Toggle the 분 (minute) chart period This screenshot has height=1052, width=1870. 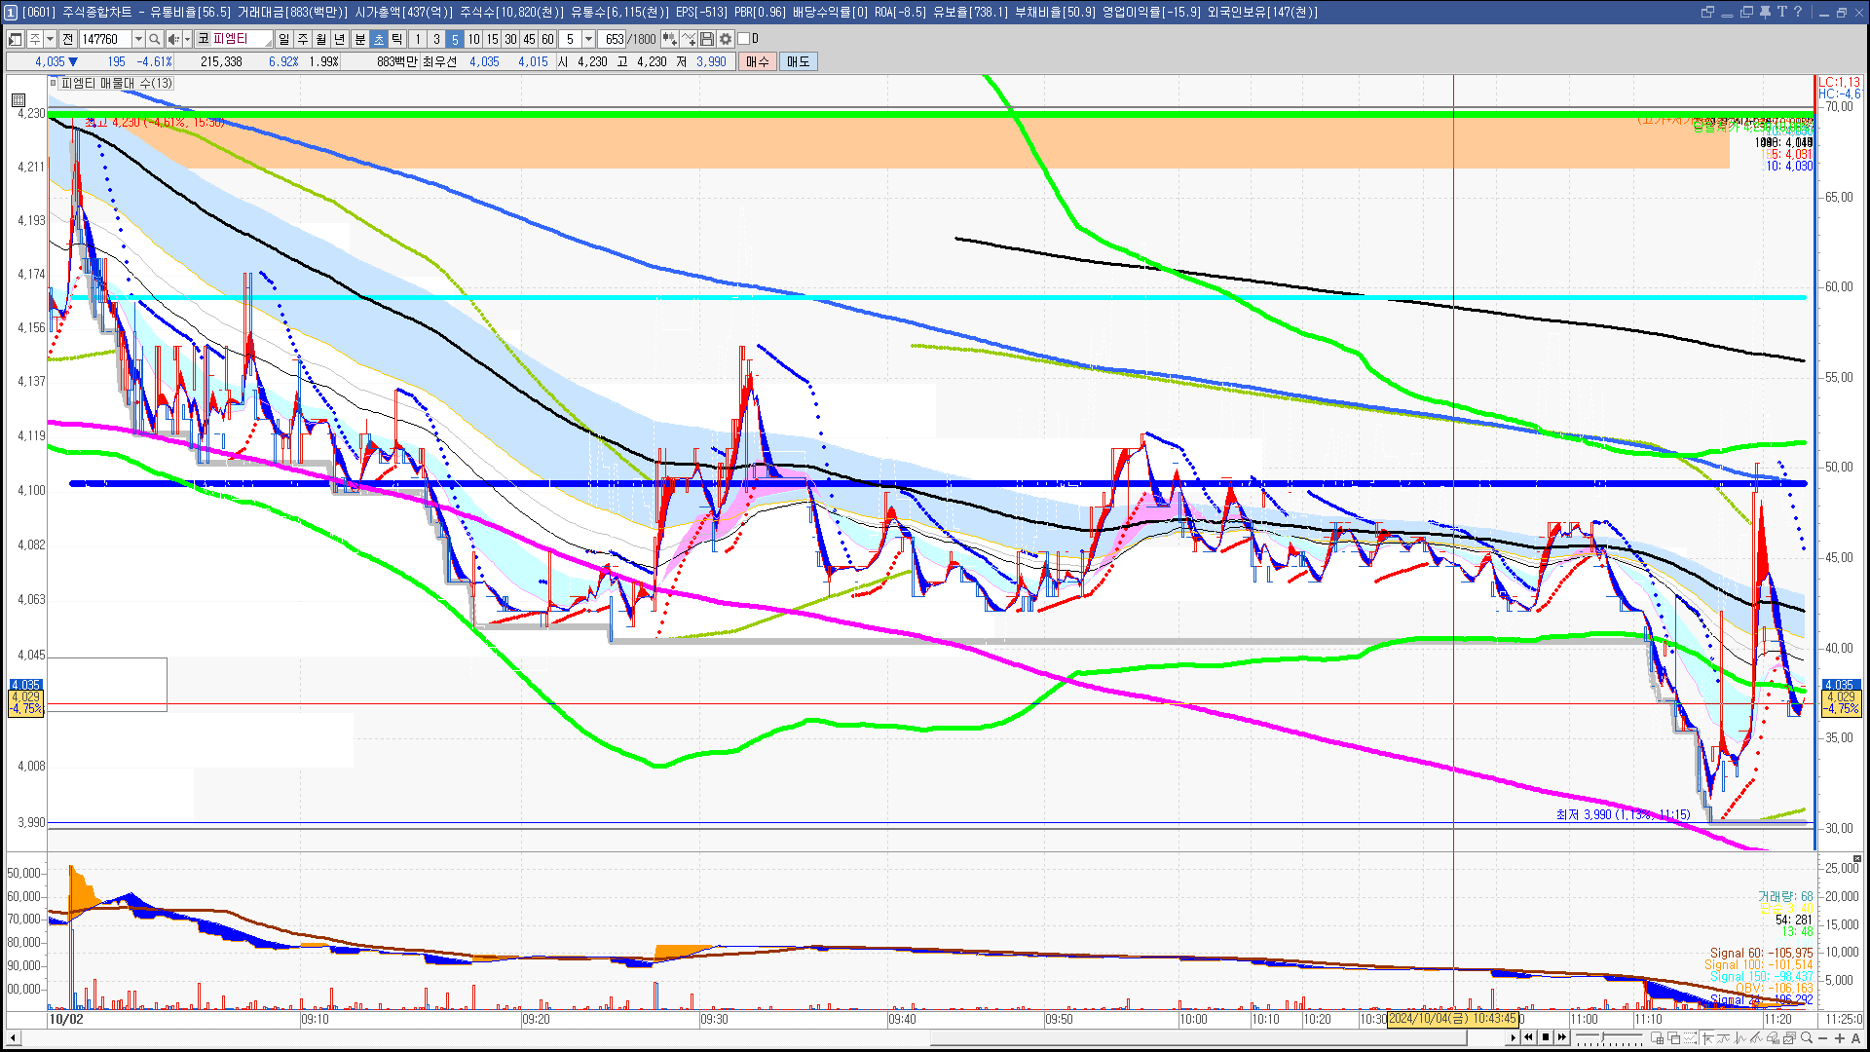click(359, 39)
